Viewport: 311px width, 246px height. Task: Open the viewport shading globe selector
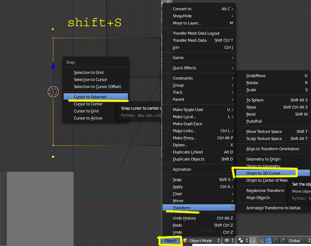(x=229, y=240)
